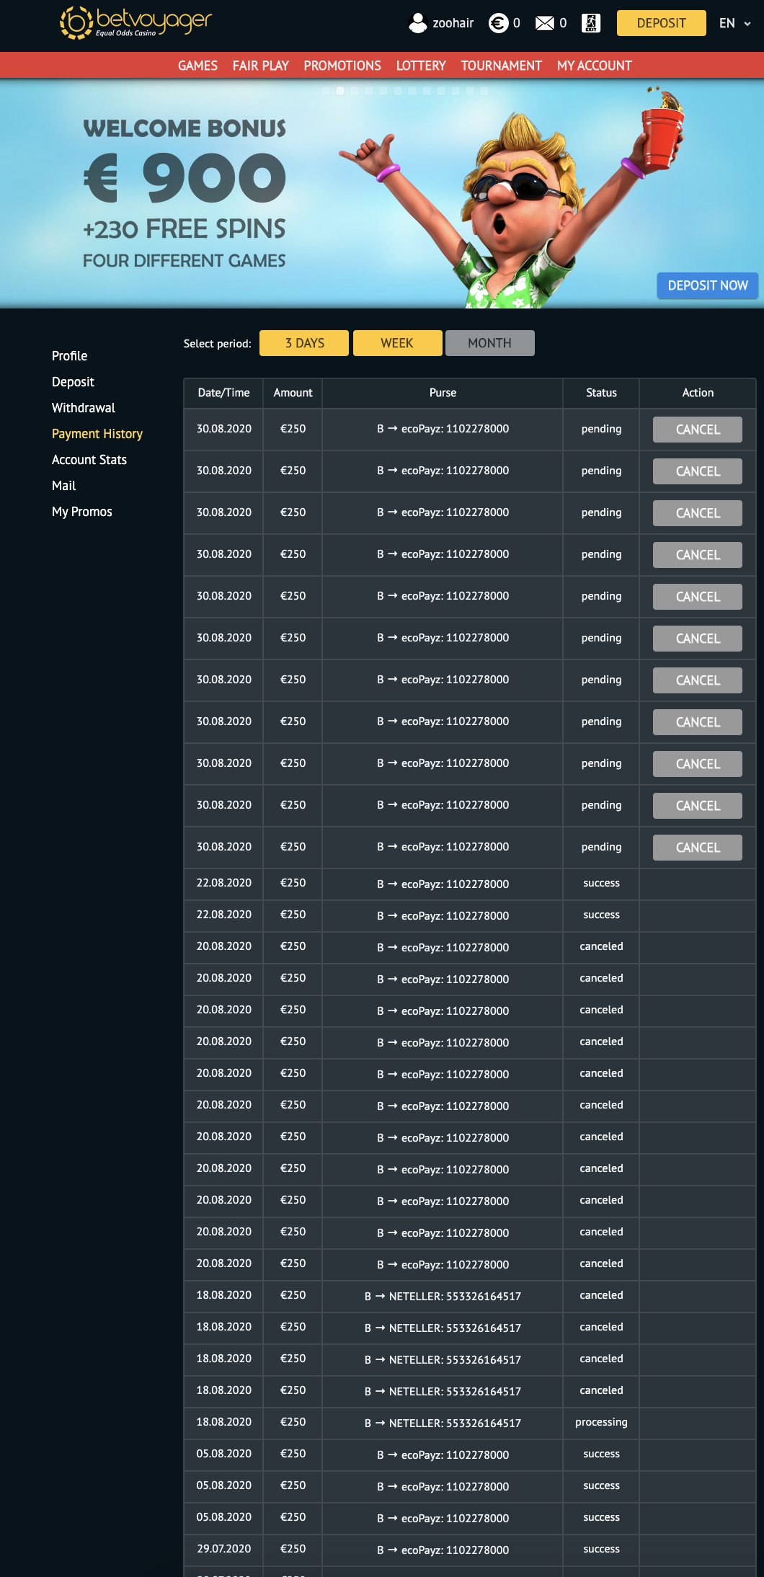Open Withdrawal in the sidebar
The height and width of the screenshot is (1577, 764).
[x=84, y=408]
